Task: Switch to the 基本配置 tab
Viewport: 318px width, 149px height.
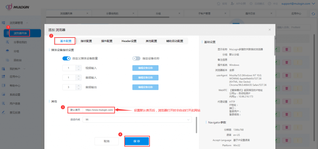Action: coord(66,41)
